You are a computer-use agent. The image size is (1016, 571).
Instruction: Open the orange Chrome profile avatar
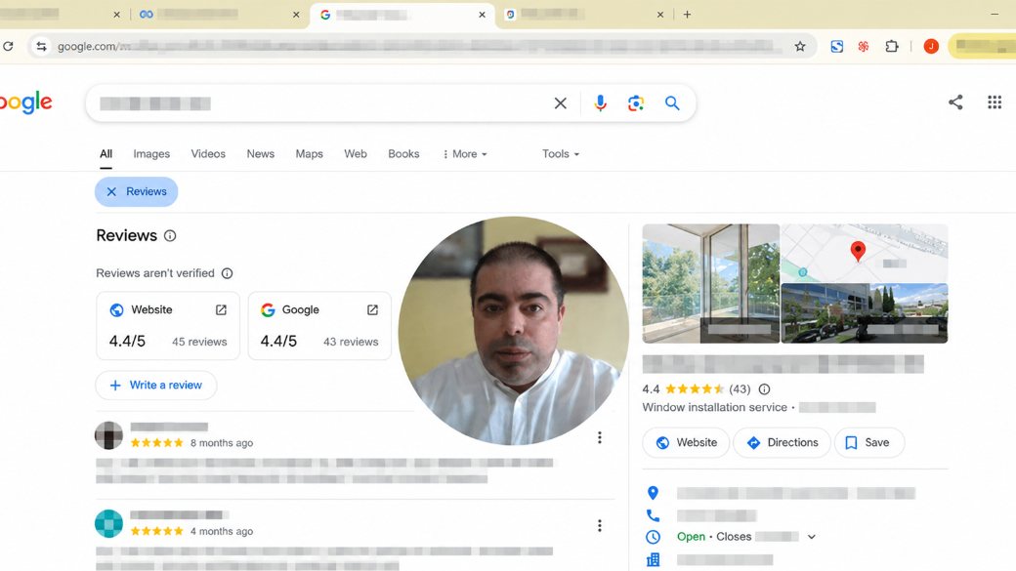[931, 46]
